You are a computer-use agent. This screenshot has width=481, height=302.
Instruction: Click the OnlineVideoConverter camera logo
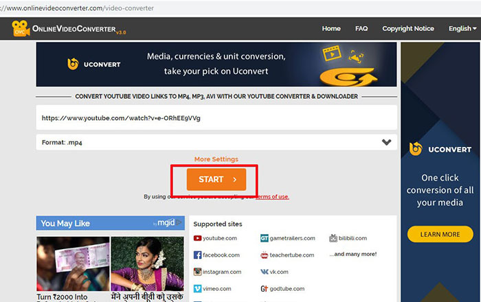(20, 29)
